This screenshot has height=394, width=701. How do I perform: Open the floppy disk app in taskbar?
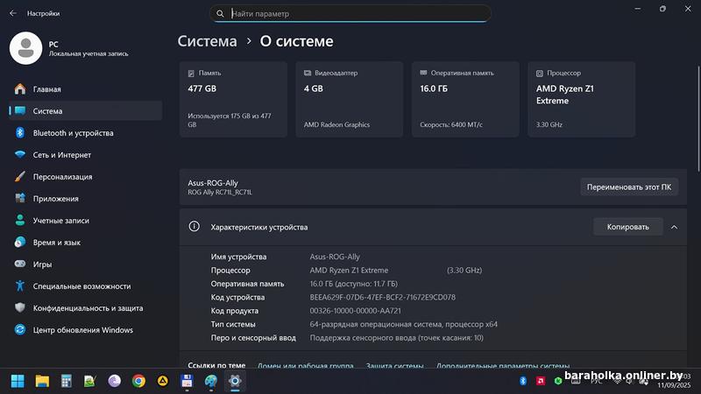click(187, 381)
